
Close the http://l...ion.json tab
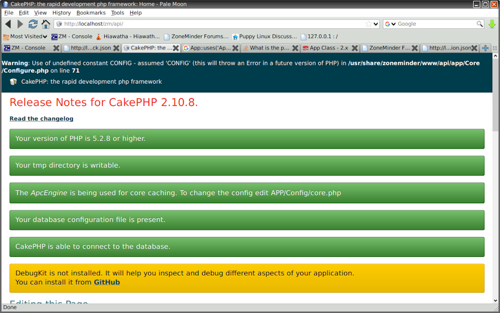pyautogui.click(x=474, y=48)
